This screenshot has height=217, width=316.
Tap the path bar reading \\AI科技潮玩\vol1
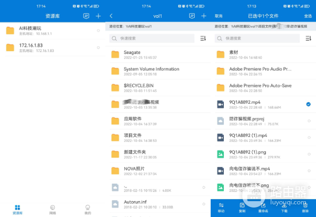click(x=158, y=26)
